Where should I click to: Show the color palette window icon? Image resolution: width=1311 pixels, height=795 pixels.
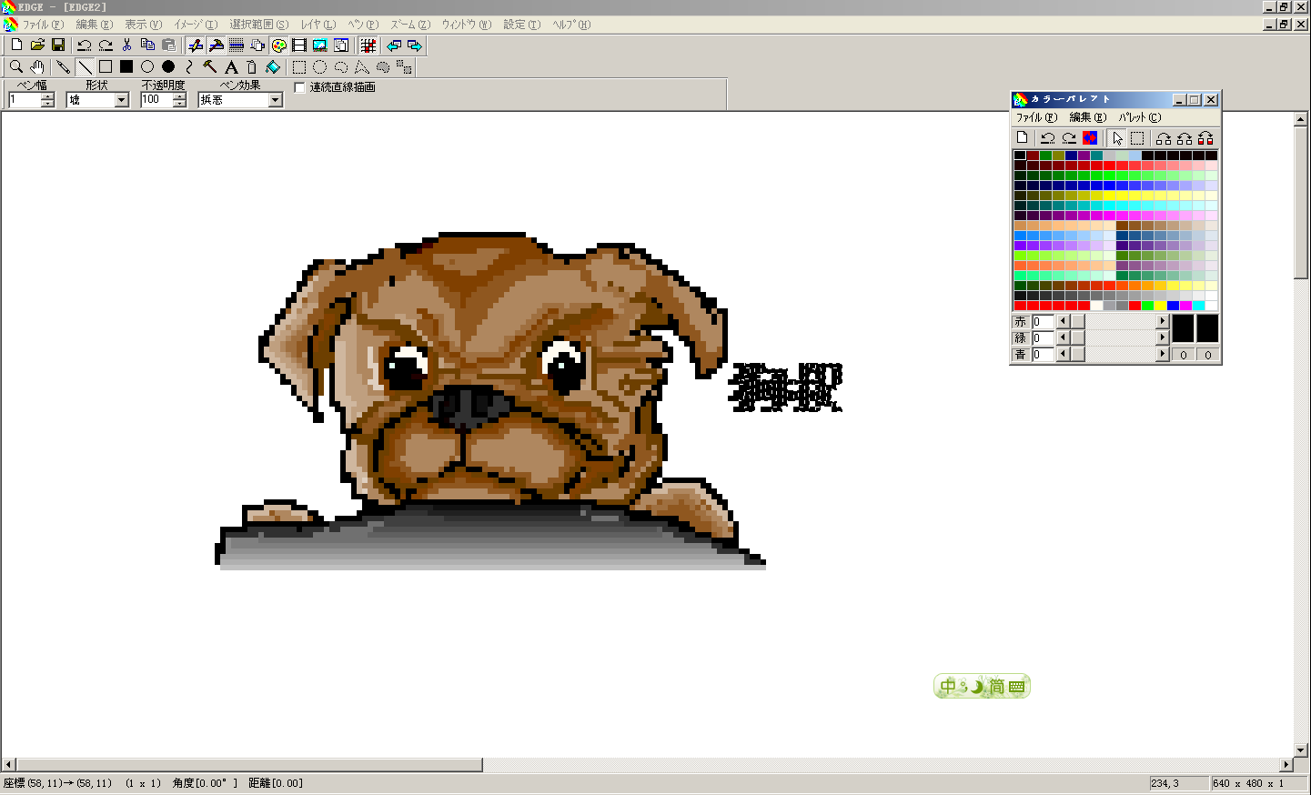pyautogui.click(x=278, y=45)
